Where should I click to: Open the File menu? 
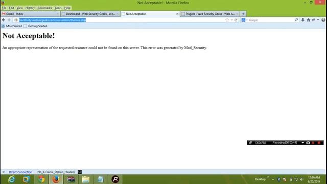(x=4, y=8)
